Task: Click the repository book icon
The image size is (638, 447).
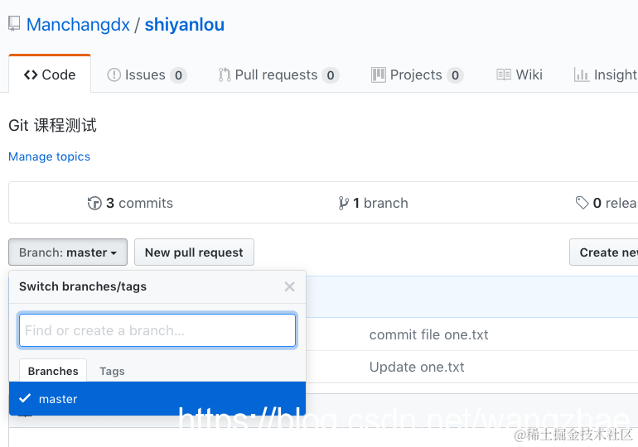Action: pyautogui.click(x=14, y=24)
